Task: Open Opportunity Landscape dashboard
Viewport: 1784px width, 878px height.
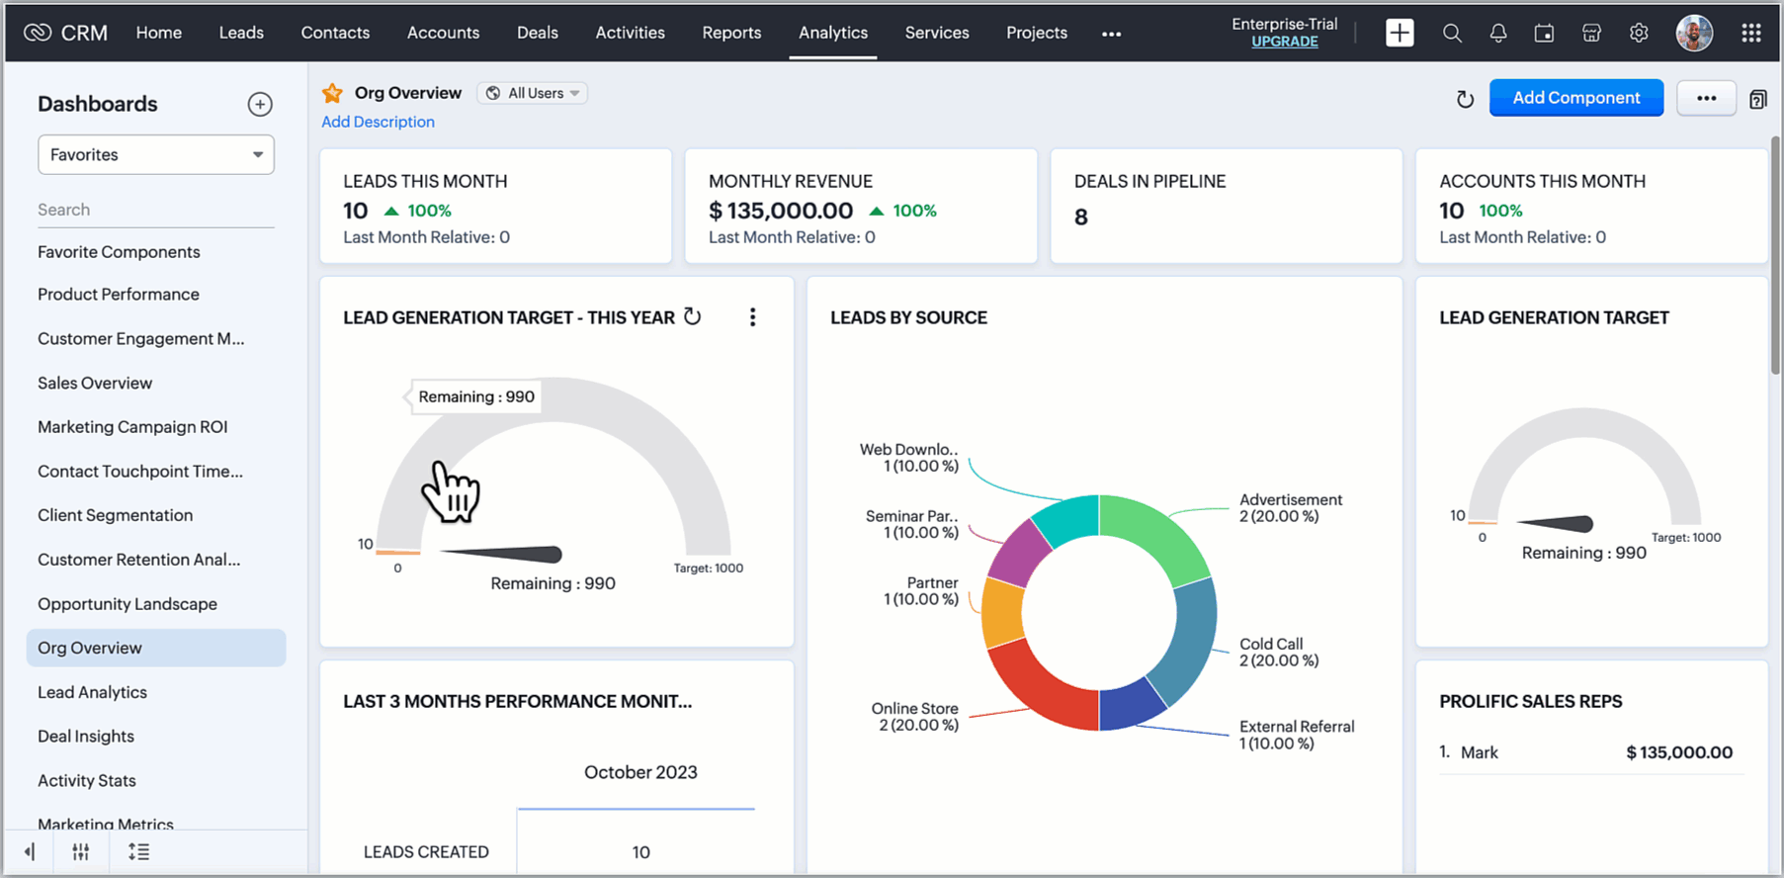Action: pyautogui.click(x=127, y=604)
